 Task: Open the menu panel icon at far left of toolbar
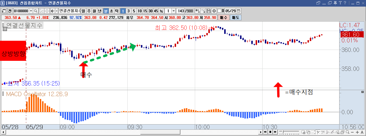[3, 11]
